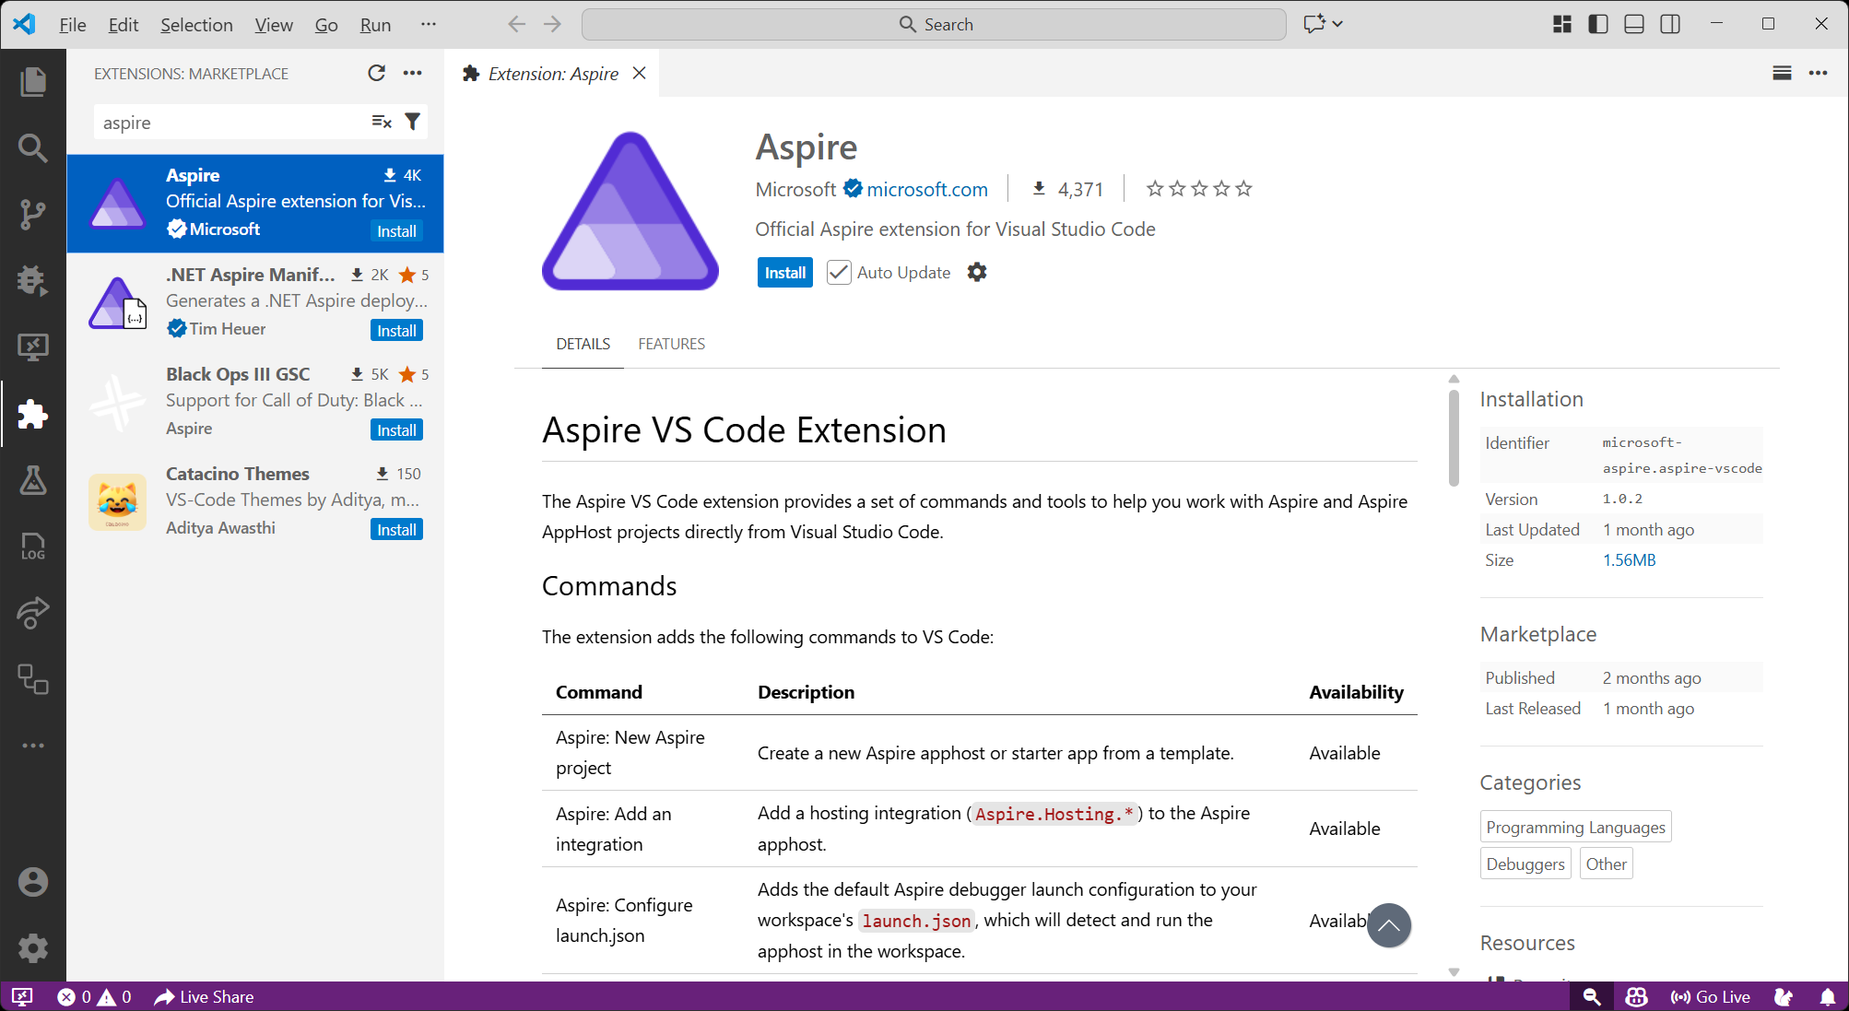Viewport: 1849px width, 1011px height.
Task: Toggle the bottom panel layout button
Action: coord(1634,24)
